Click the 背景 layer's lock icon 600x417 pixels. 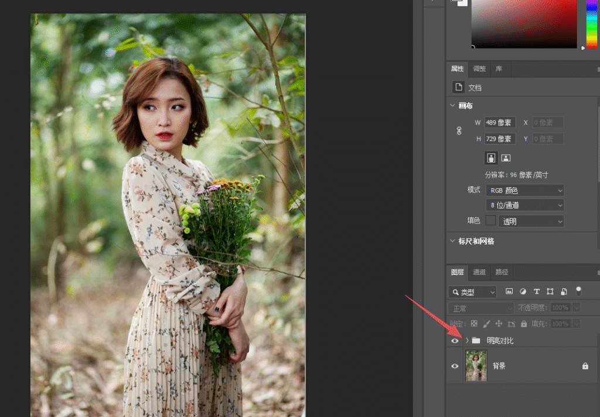pos(585,366)
